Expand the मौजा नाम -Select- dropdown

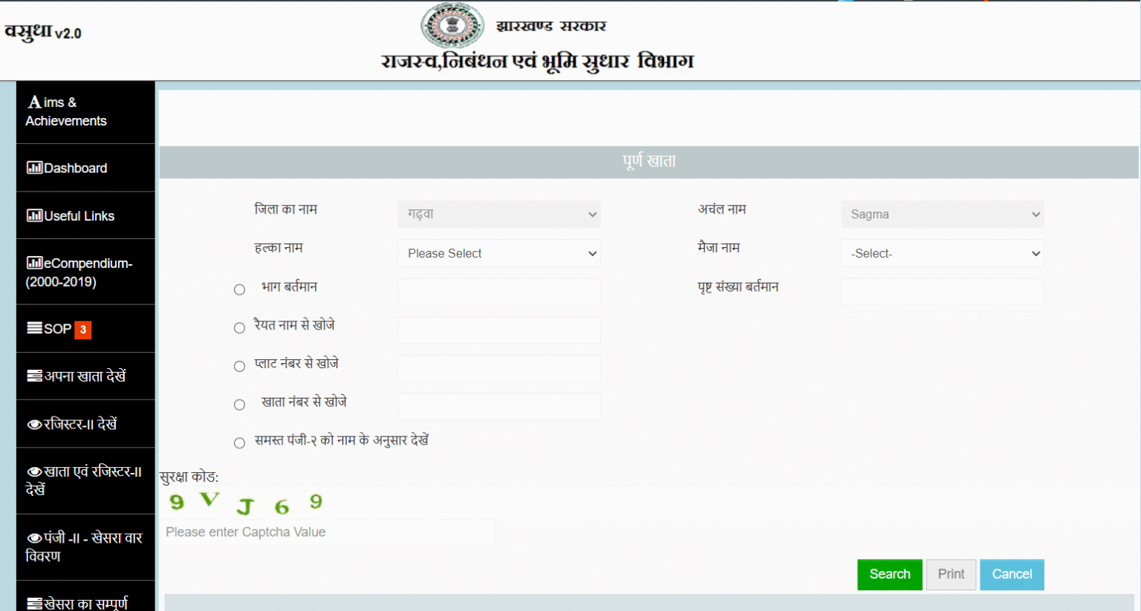pyautogui.click(x=942, y=253)
